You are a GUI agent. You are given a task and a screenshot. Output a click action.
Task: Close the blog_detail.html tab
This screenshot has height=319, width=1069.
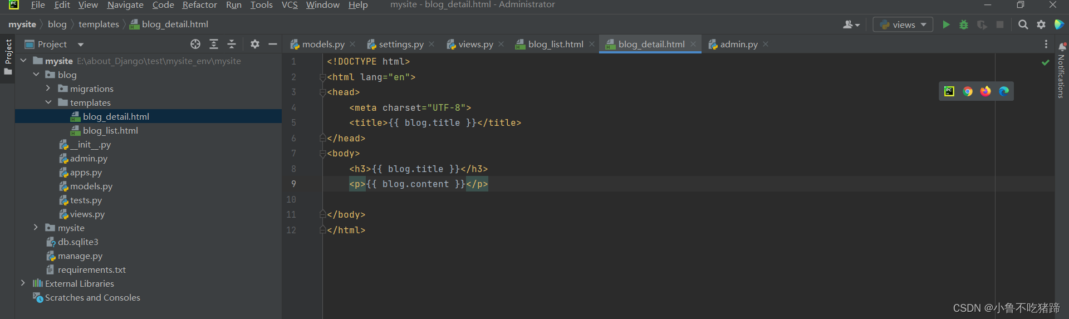(693, 44)
